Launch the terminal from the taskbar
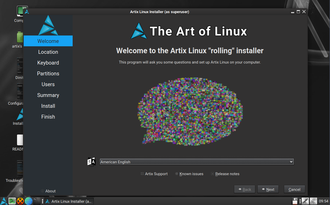Screen dimensions: 330x205 click(37, 201)
